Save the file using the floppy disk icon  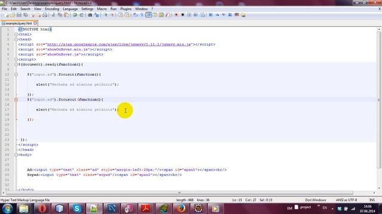[19, 15]
